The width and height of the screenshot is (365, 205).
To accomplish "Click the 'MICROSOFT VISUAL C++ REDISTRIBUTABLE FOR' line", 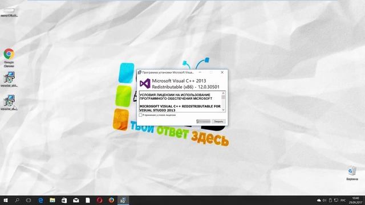I will pos(180,106).
